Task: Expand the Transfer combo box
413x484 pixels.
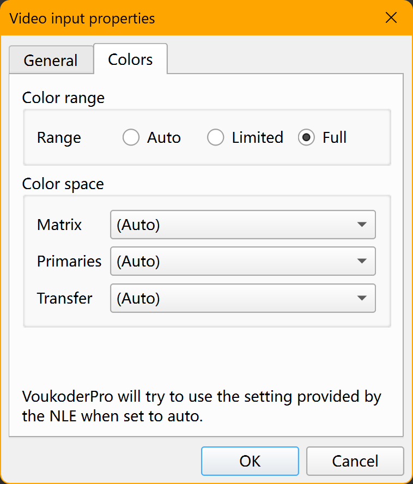Action: (x=243, y=298)
